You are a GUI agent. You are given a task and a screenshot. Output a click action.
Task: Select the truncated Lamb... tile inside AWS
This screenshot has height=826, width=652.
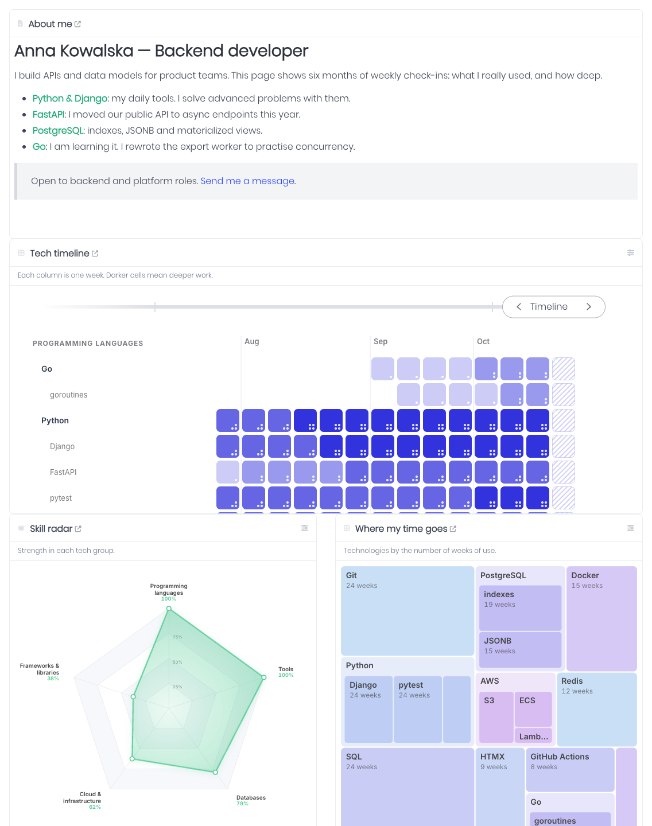coord(533,736)
